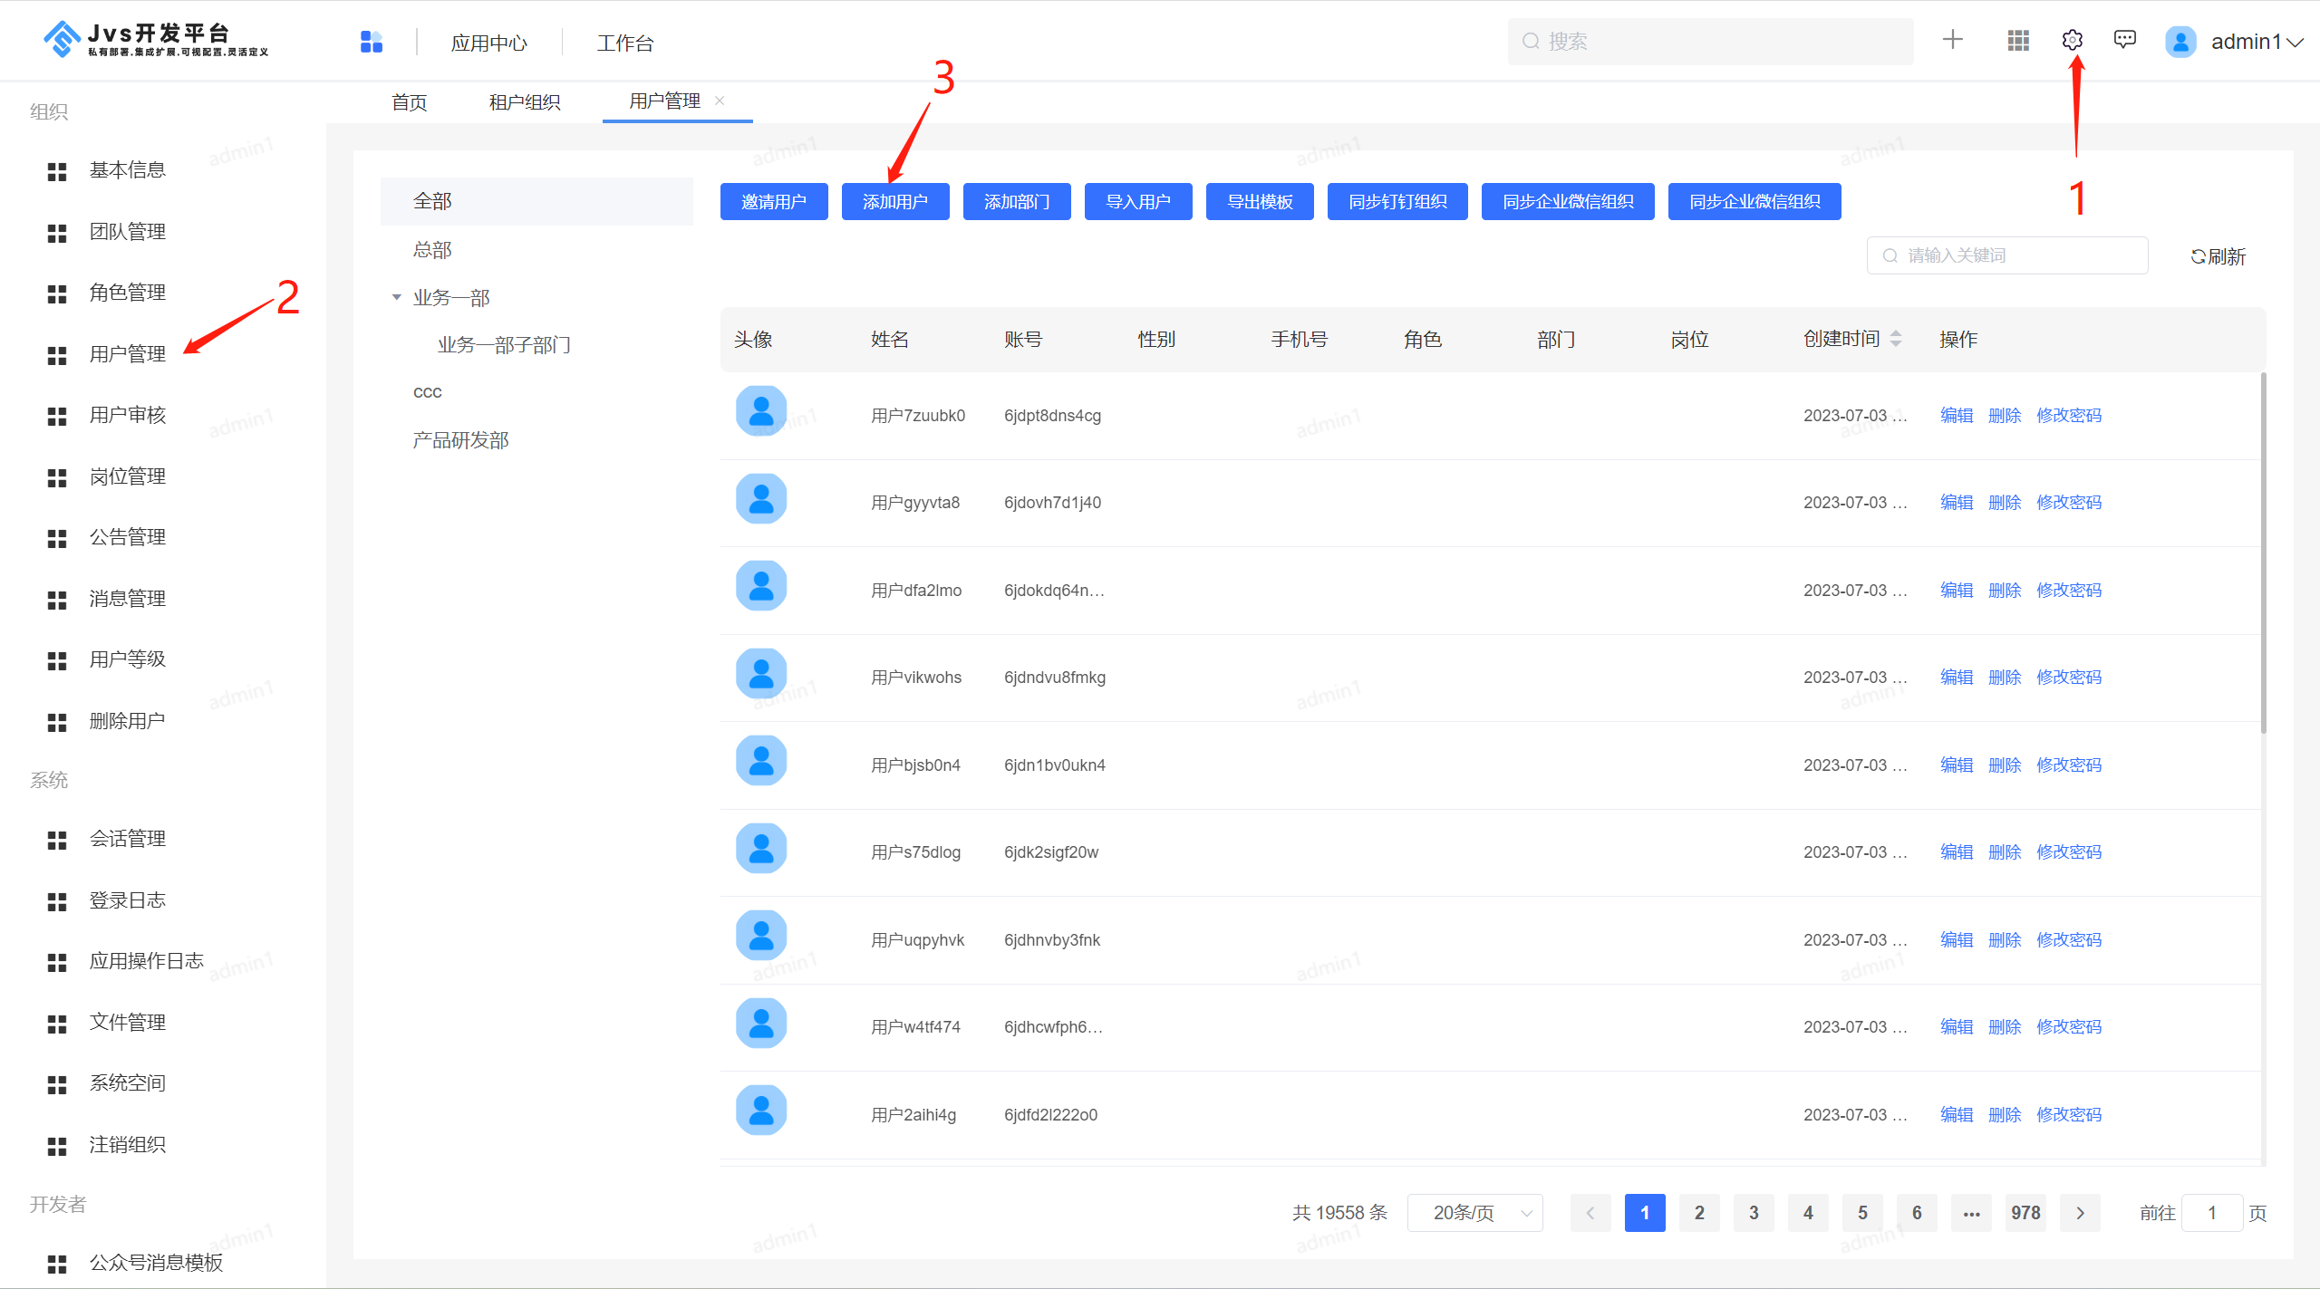Click next page arrow in pagination
This screenshot has width=2320, height=1289.
(x=2080, y=1213)
